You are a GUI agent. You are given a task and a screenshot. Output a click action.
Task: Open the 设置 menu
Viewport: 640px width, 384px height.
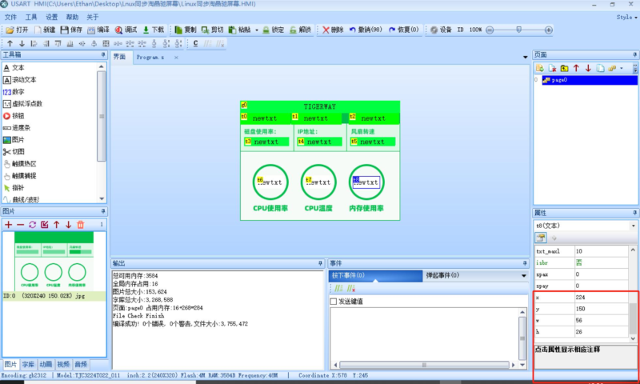pos(51,17)
